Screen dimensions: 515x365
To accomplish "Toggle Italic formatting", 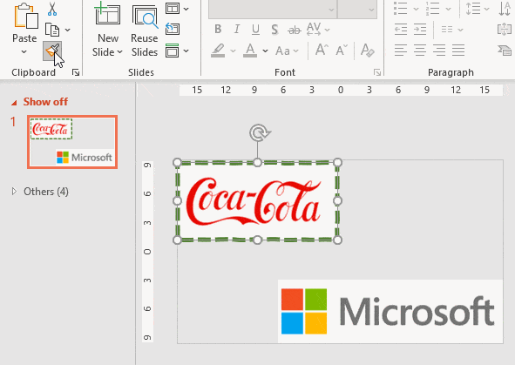I will 236,30.
